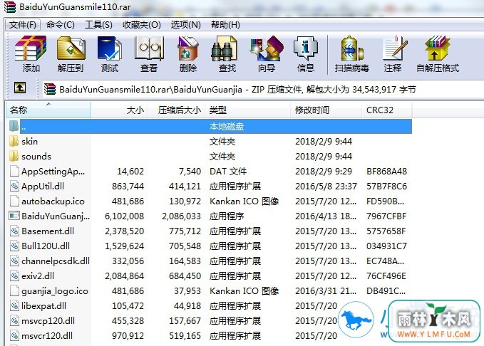Click the 自解压格式 (SFX) toolbar icon
This screenshot has width=484, height=346.
pos(437,48)
